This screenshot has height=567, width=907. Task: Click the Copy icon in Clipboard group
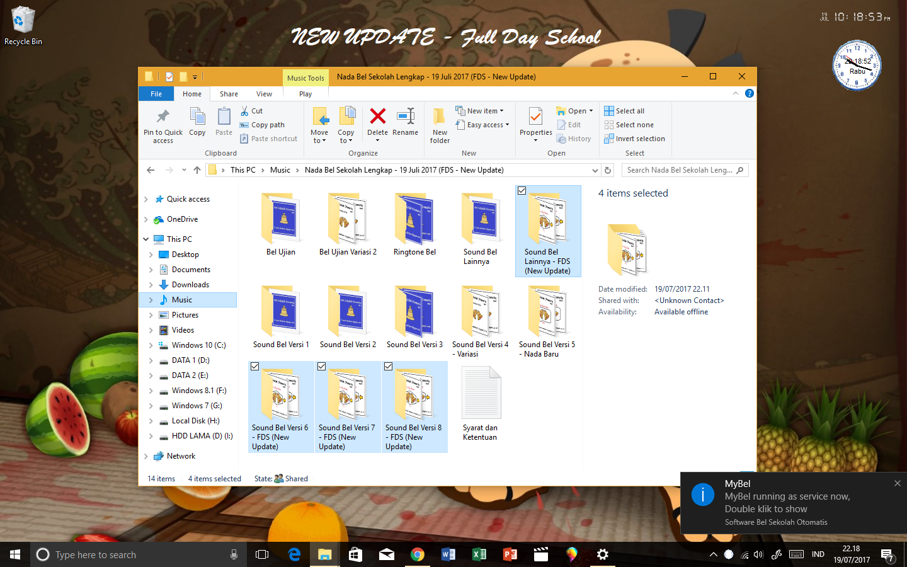point(197,117)
